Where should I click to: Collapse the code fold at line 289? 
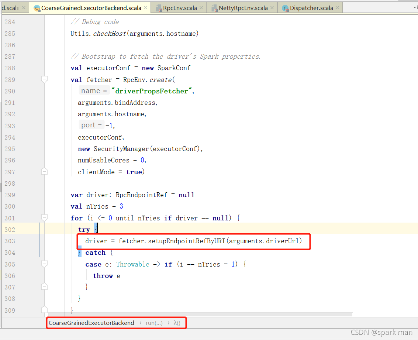[45, 79]
